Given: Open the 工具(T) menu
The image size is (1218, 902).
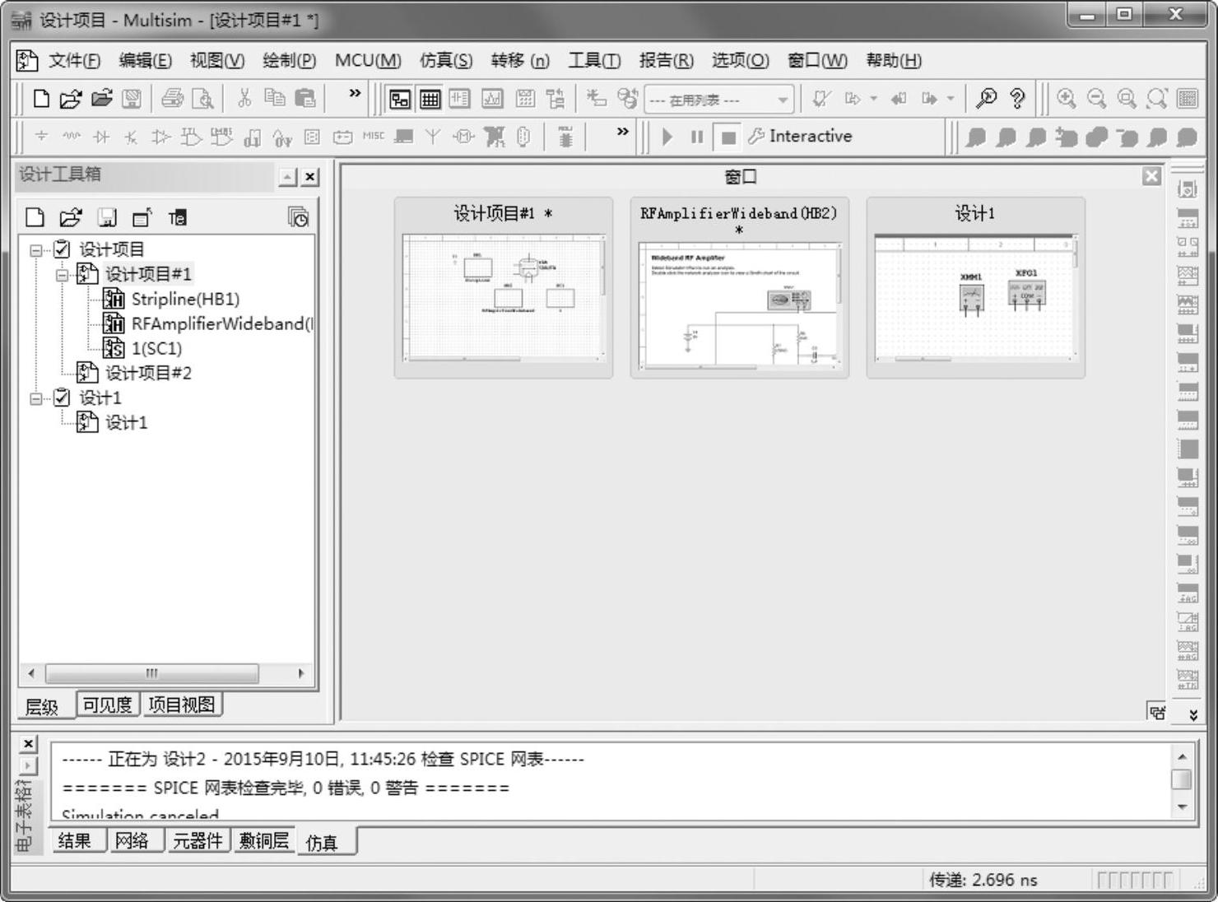Looking at the screenshot, I should point(594,60).
